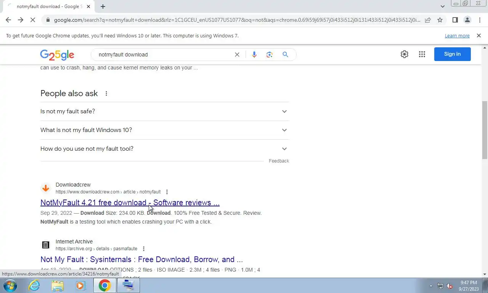Image resolution: width=488 pixels, height=293 pixels.
Task: Open the keyboard app in taskbar
Action: point(128,285)
